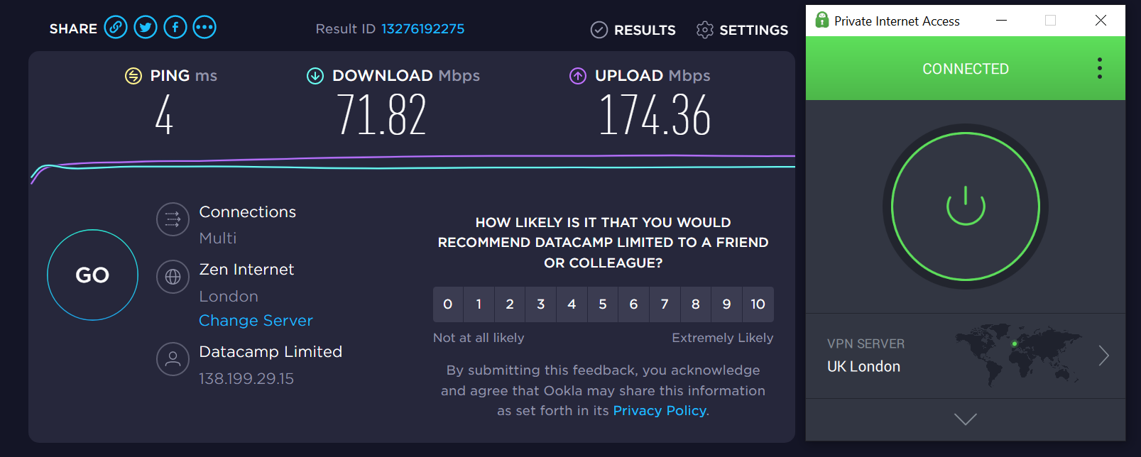This screenshot has width=1141, height=457.
Task: Click the Datacamp Limited user icon
Action: point(173,359)
